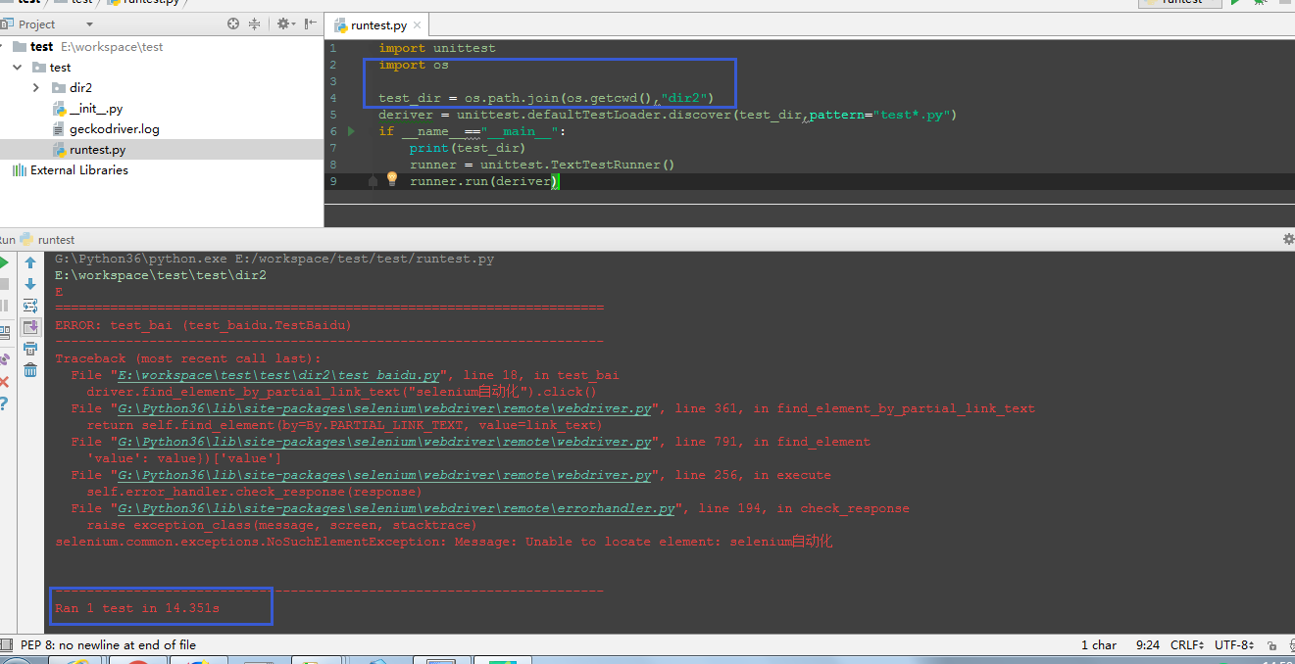Close the Run tab with red X
The height and width of the screenshot is (664, 1295).
(x=4, y=382)
